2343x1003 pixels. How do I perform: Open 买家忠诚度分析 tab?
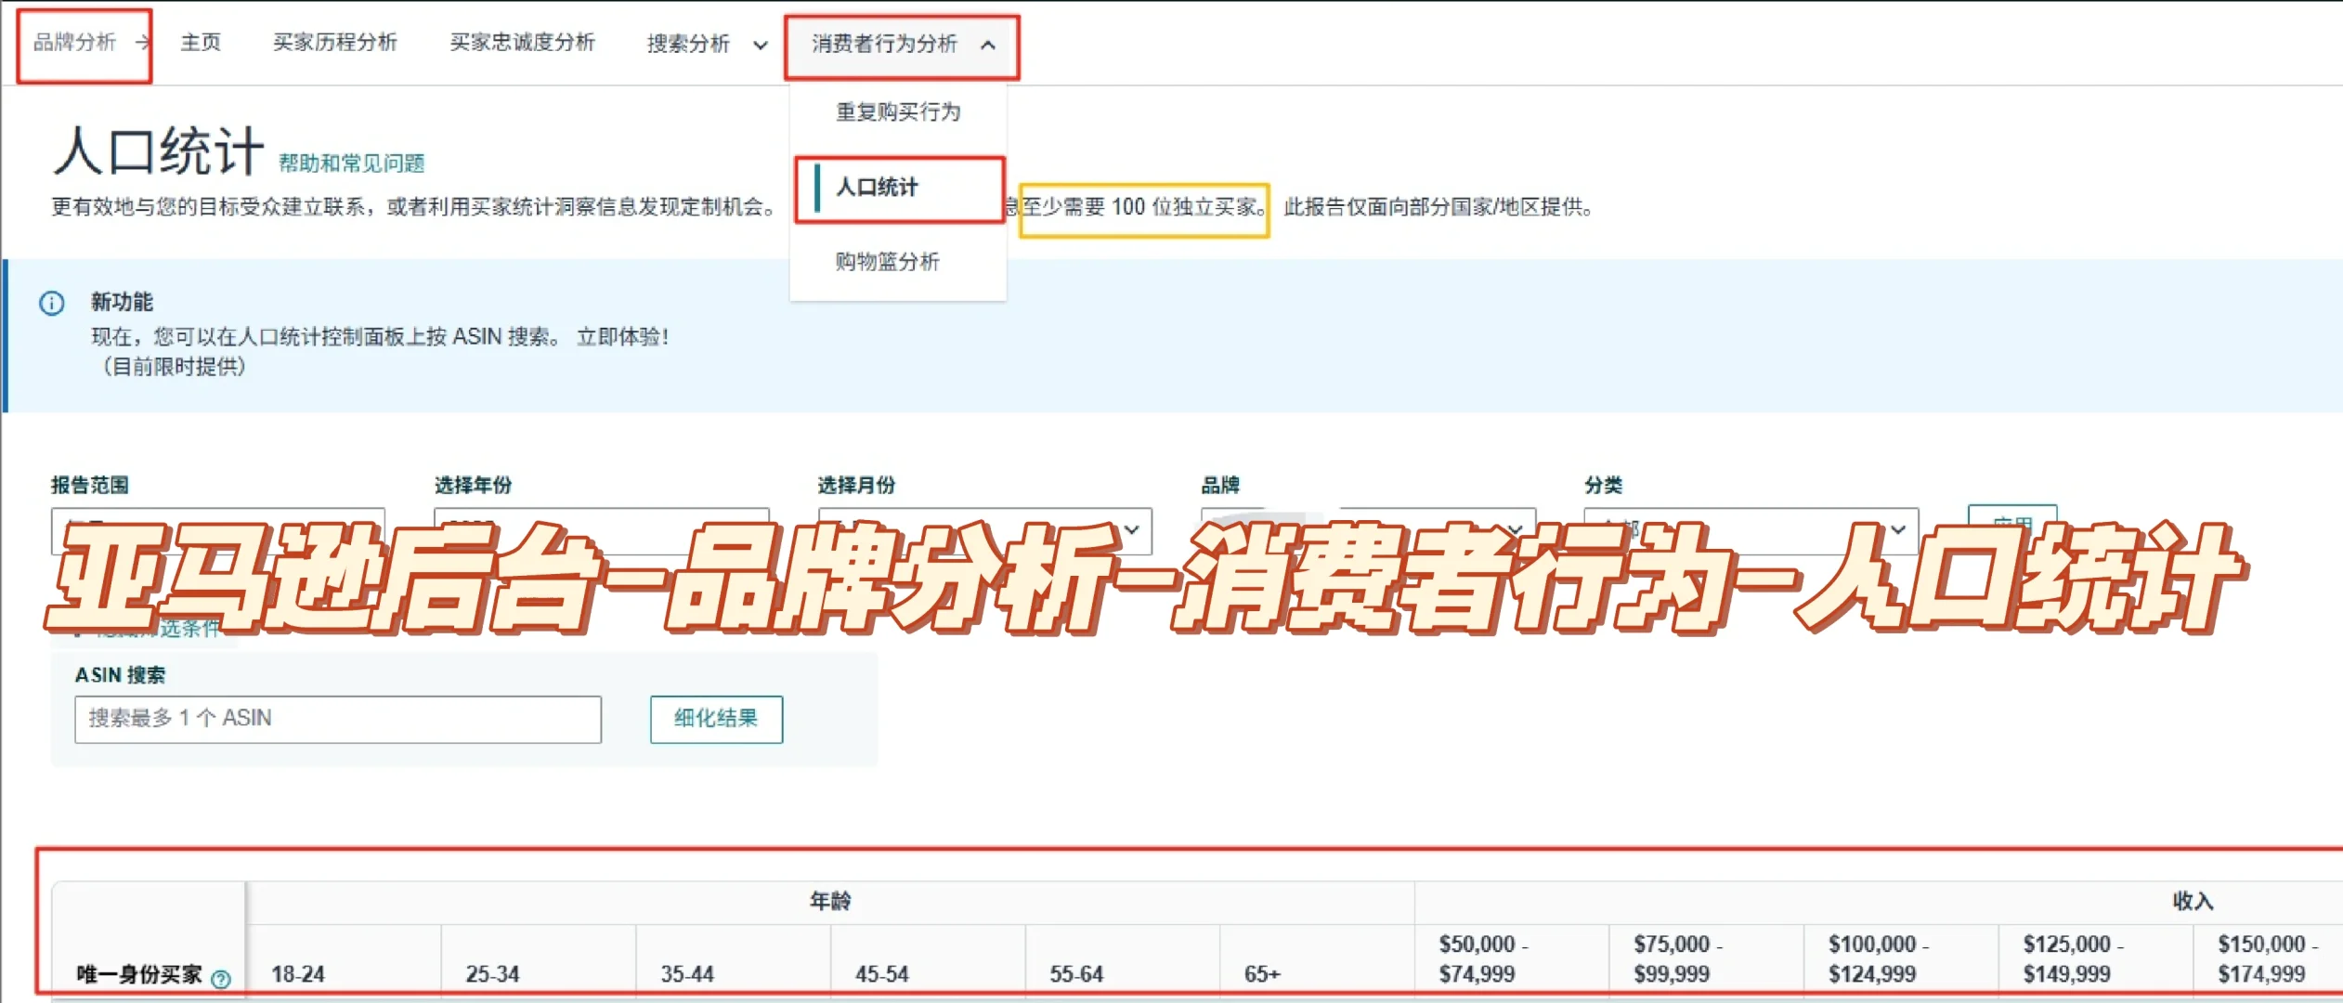522,43
